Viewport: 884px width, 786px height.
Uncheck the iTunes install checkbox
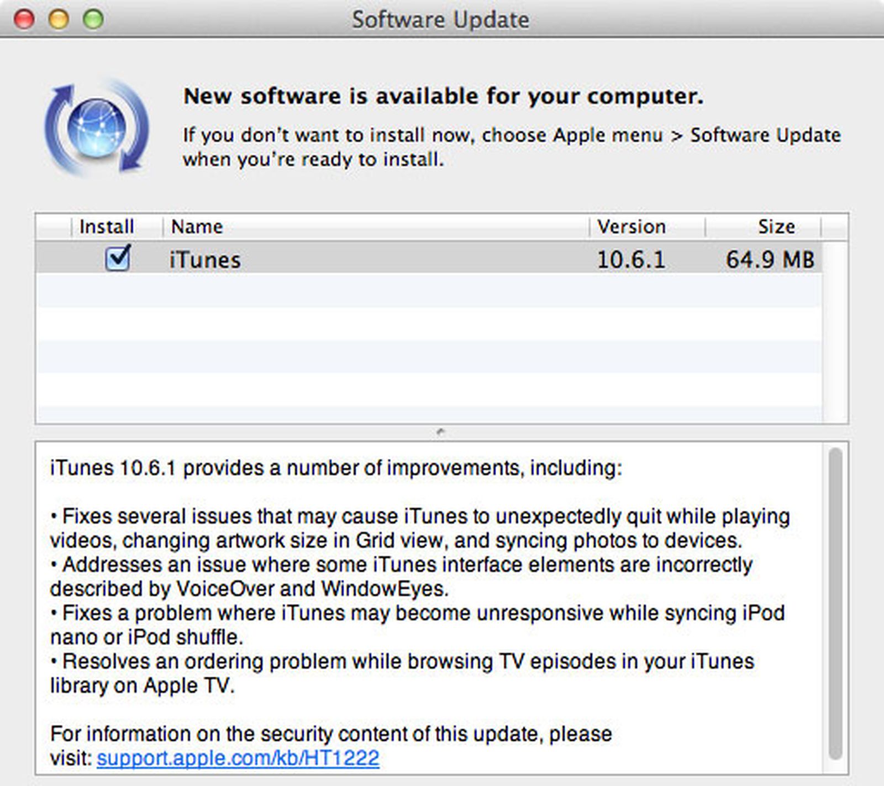(x=117, y=259)
